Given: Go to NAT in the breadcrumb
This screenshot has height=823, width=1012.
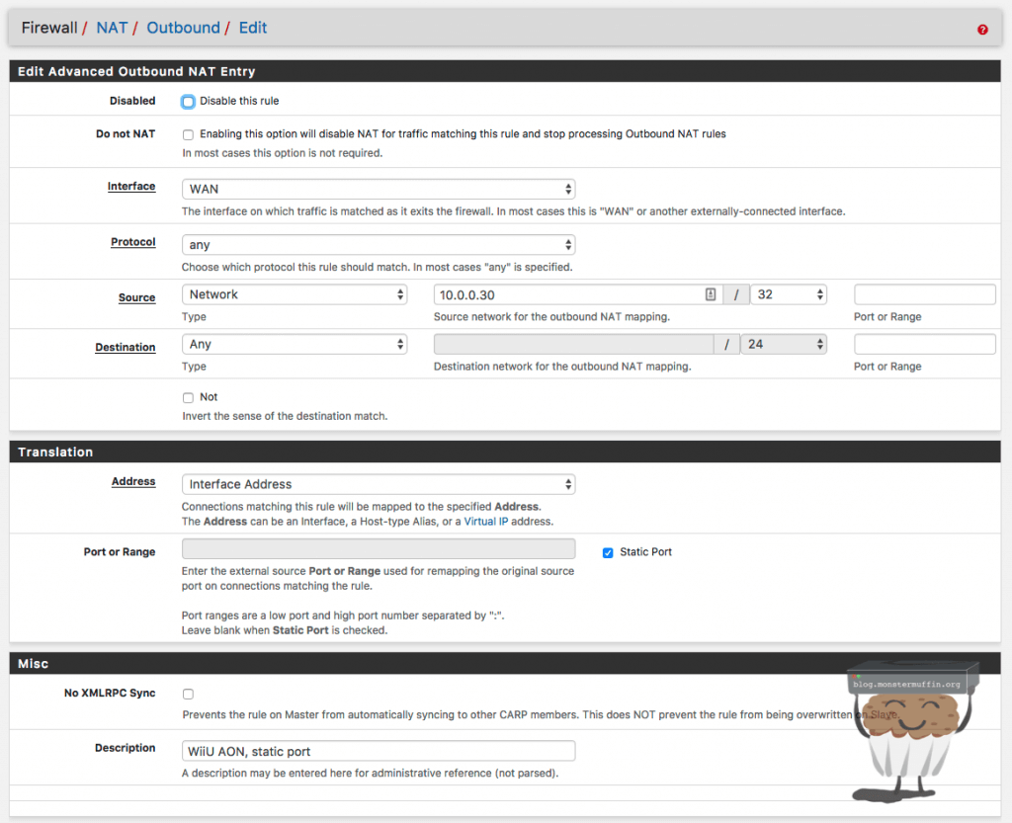Looking at the screenshot, I should coord(112,28).
